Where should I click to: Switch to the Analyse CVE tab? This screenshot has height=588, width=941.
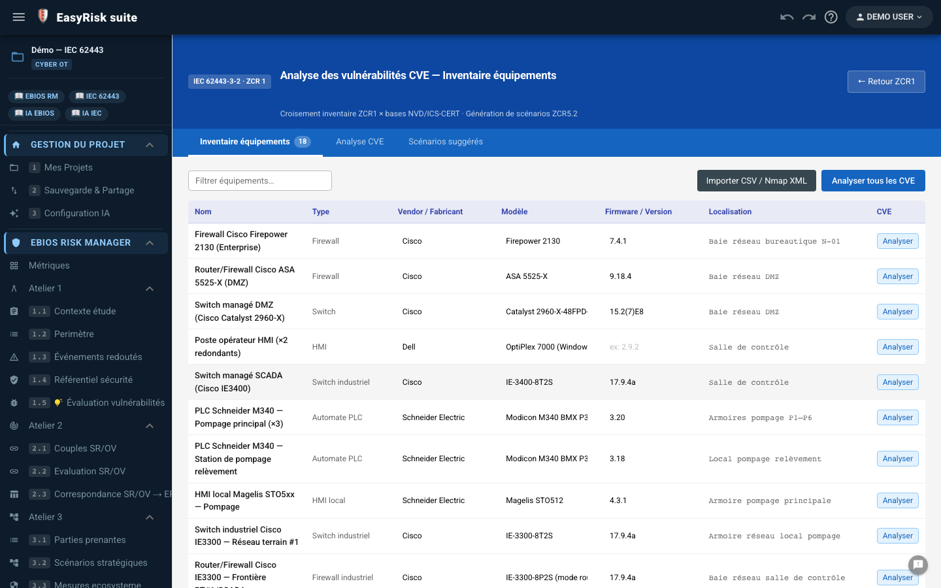[360, 142]
